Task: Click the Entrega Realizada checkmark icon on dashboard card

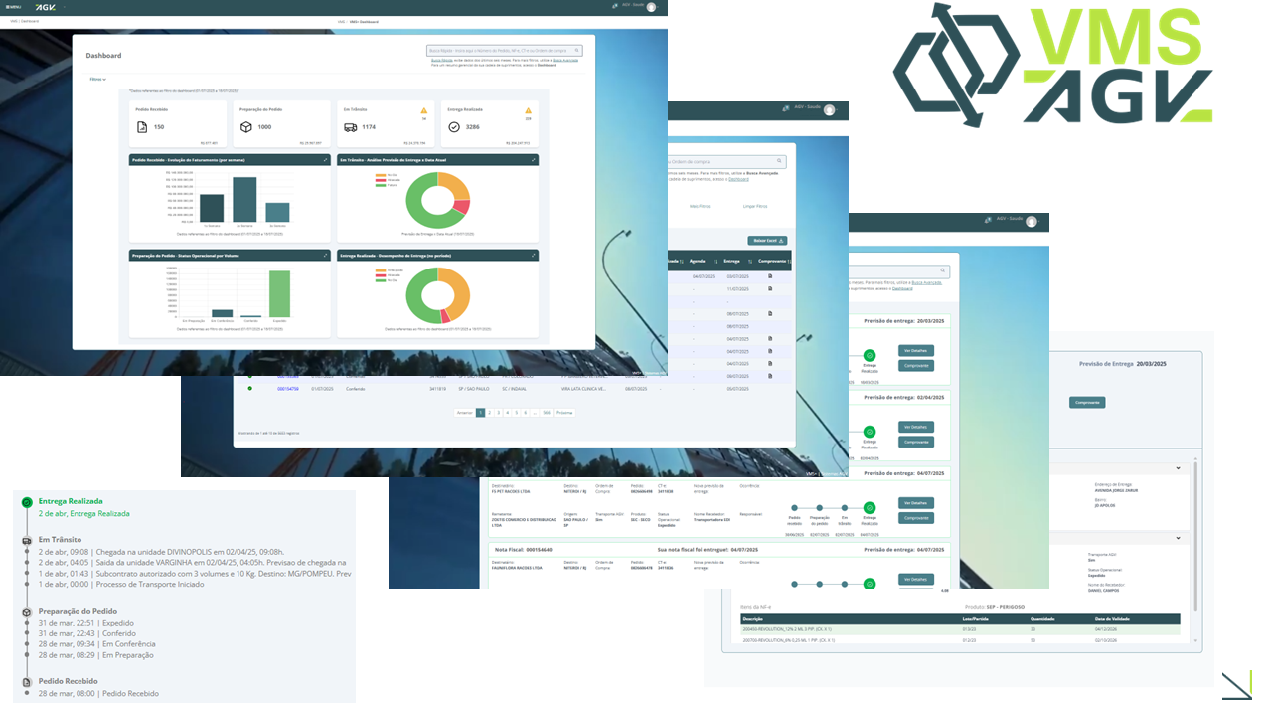Action: click(454, 127)
